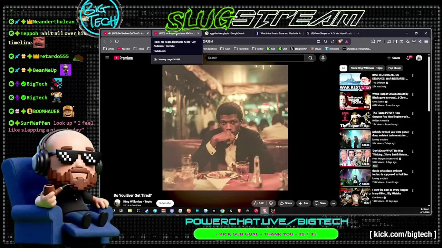The width and height of the screenshot is (442, 248).
Task: Click the Brave Rewards triangle icon
Action: click(x=347, y=41)
